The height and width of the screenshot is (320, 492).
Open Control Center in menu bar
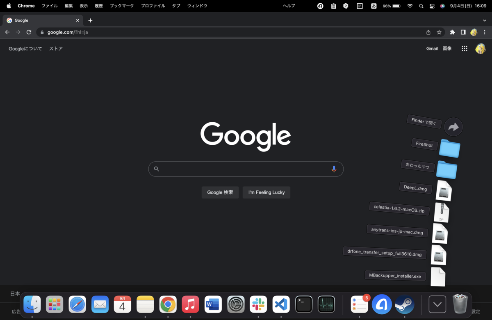432,6
